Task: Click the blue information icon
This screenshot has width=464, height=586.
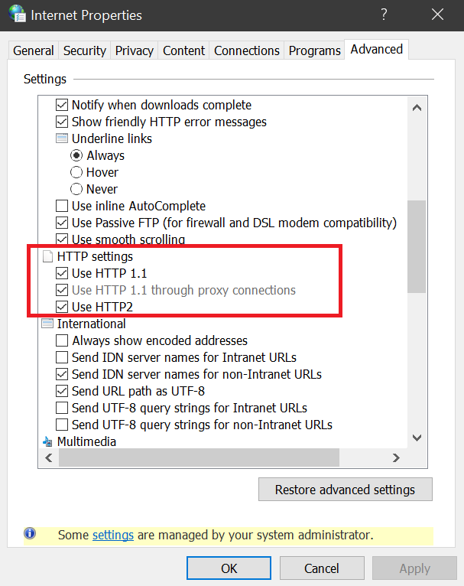Action: [x=30, y=534]
